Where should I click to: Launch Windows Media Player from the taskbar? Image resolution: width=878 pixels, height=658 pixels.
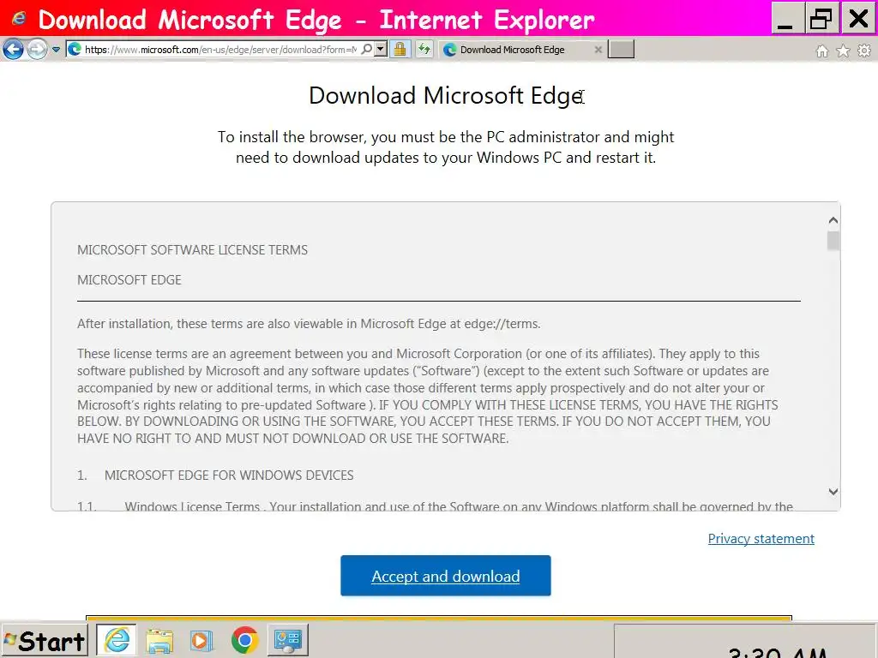201,641
